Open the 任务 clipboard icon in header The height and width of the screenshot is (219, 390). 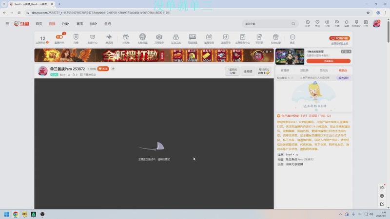(366, 23)
